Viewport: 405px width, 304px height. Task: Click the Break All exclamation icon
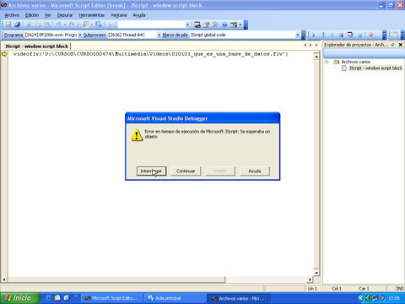tap(323, 35)
